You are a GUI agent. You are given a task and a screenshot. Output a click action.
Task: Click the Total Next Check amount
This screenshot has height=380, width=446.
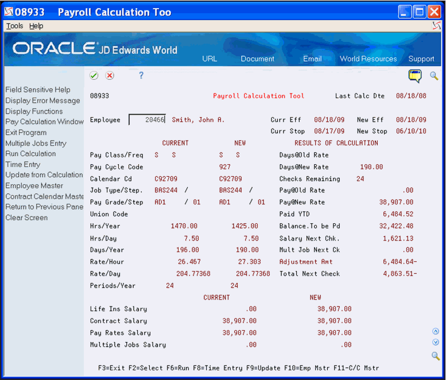(x=400, y=274)
